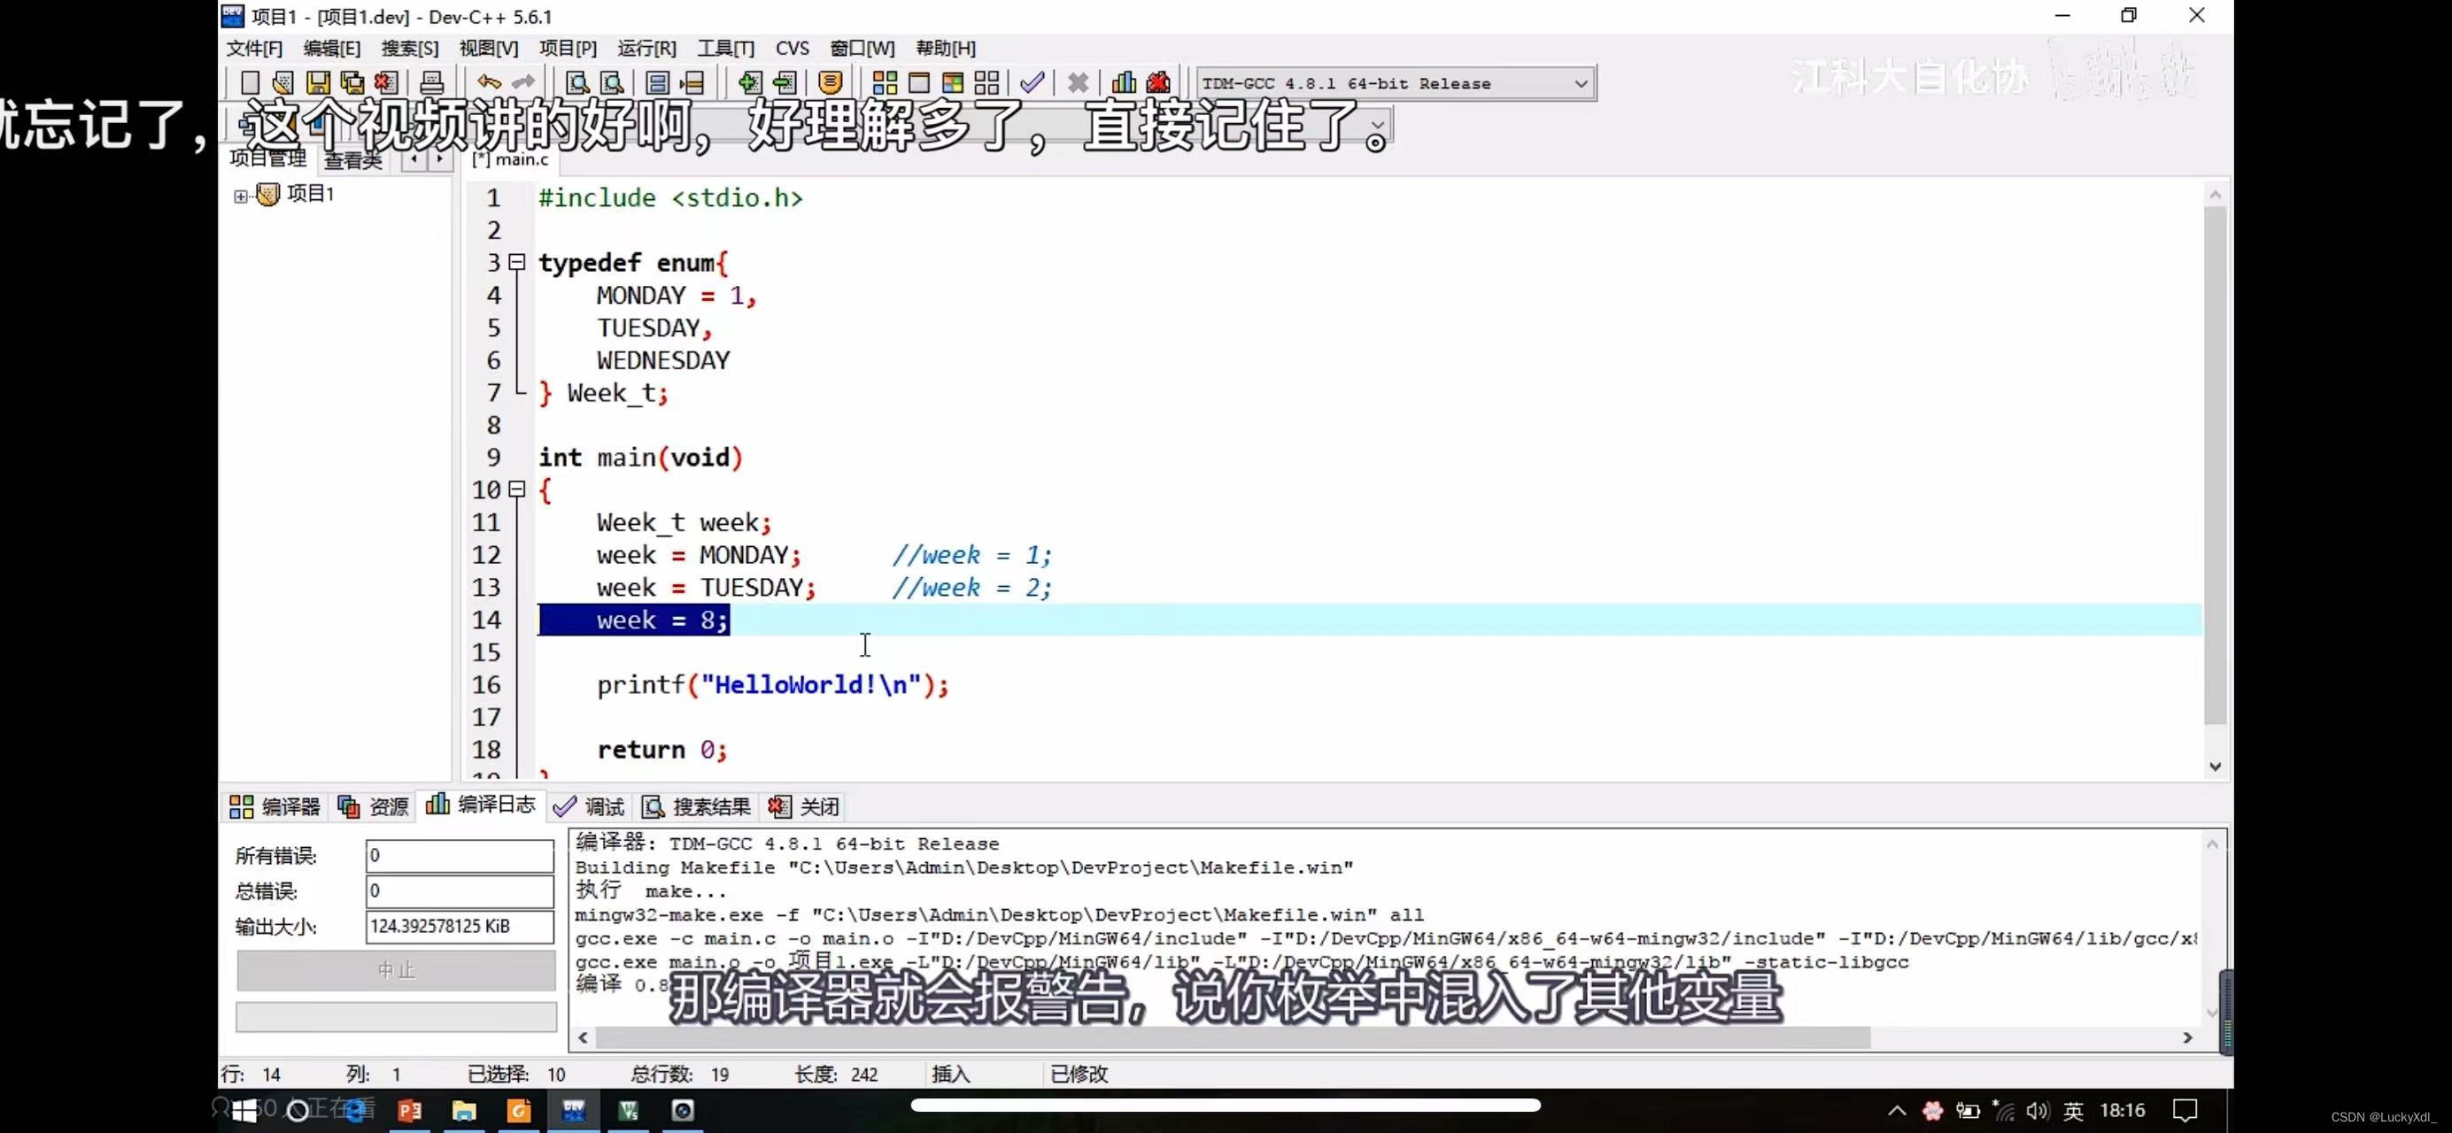Image resolution: width=2452 pixels, height=1133 pixels.
Task: Switch to the 编译器 bottom tab
Action: coord(275,806)
